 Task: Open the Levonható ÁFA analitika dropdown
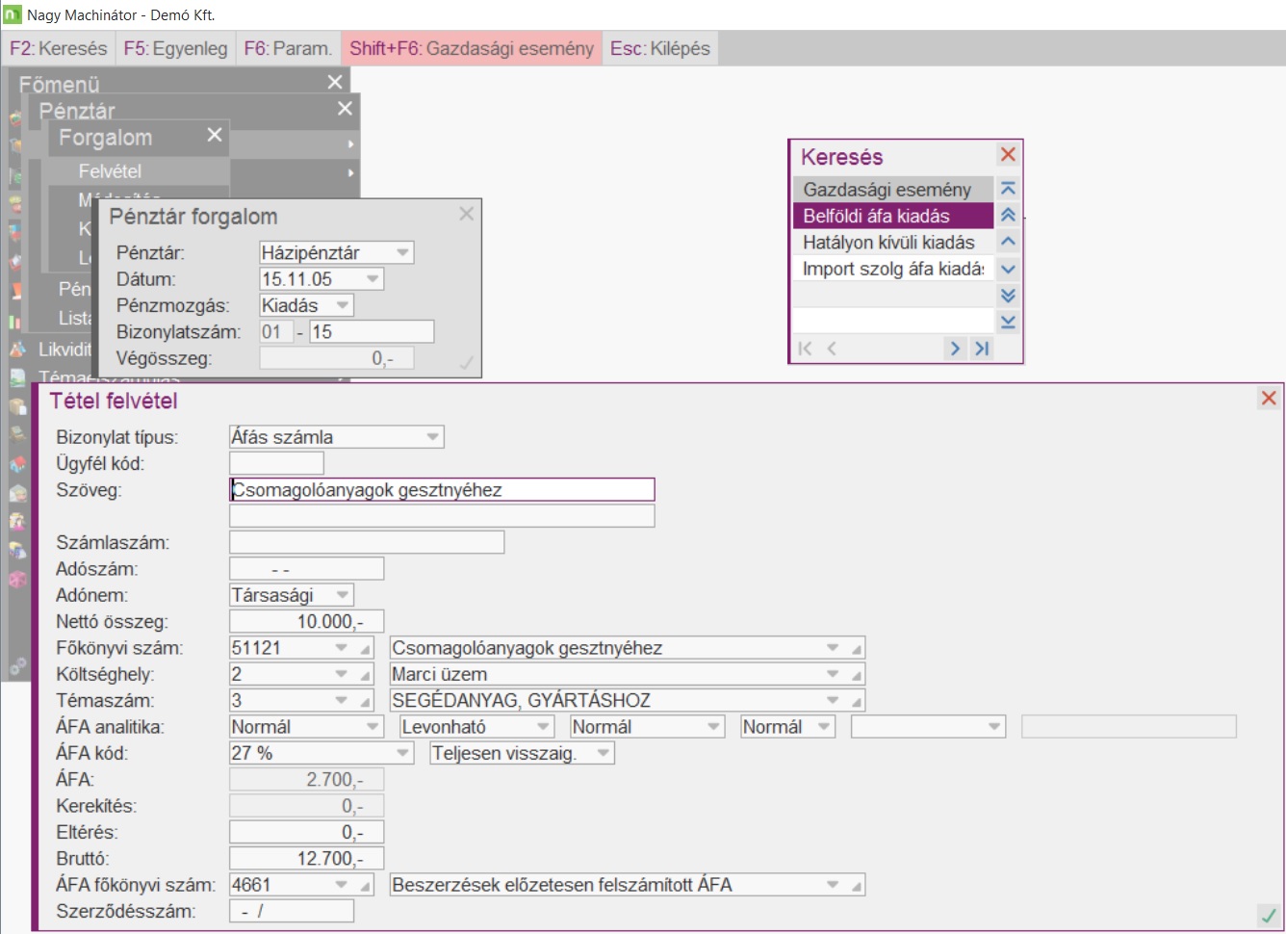click(x=544, y=727)
